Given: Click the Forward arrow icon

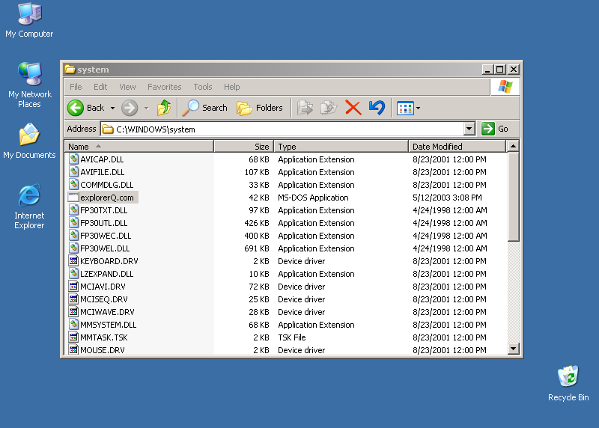Looking at the screenshot, I should click(x=130, y=108).
